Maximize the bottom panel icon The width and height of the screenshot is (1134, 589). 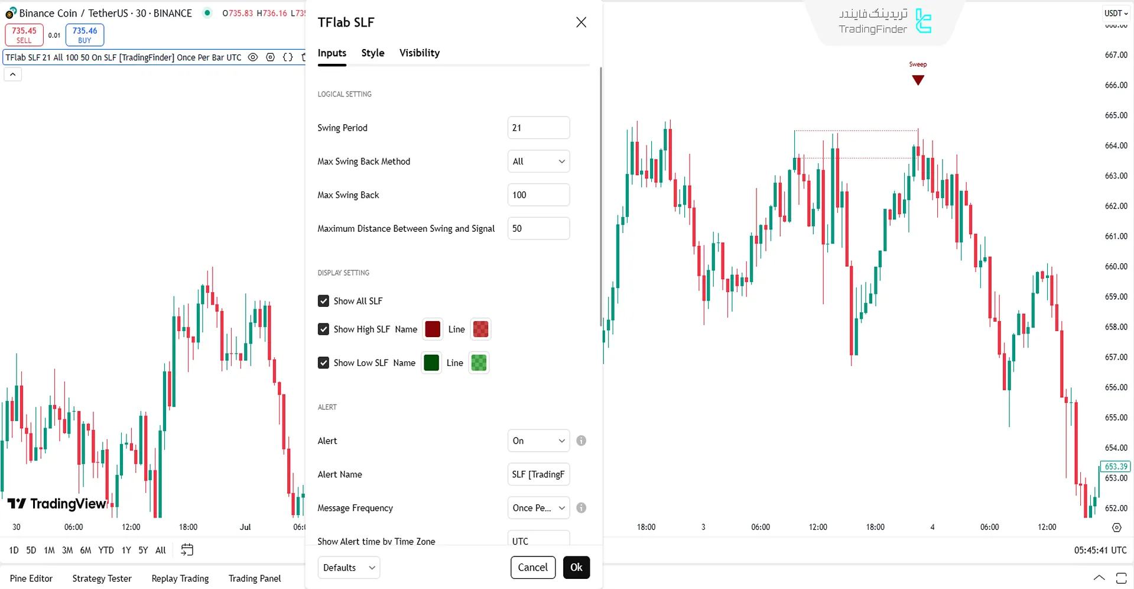coord(1121,578)
